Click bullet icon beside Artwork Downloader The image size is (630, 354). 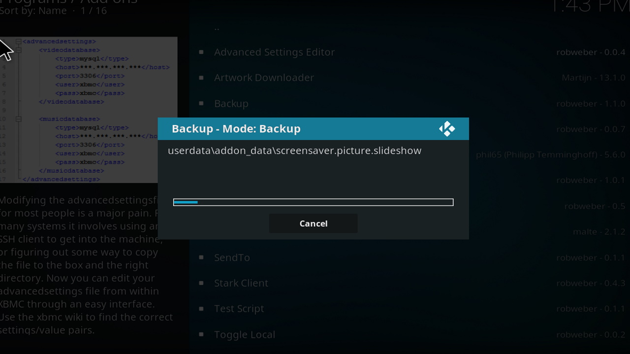click(201, 78)
